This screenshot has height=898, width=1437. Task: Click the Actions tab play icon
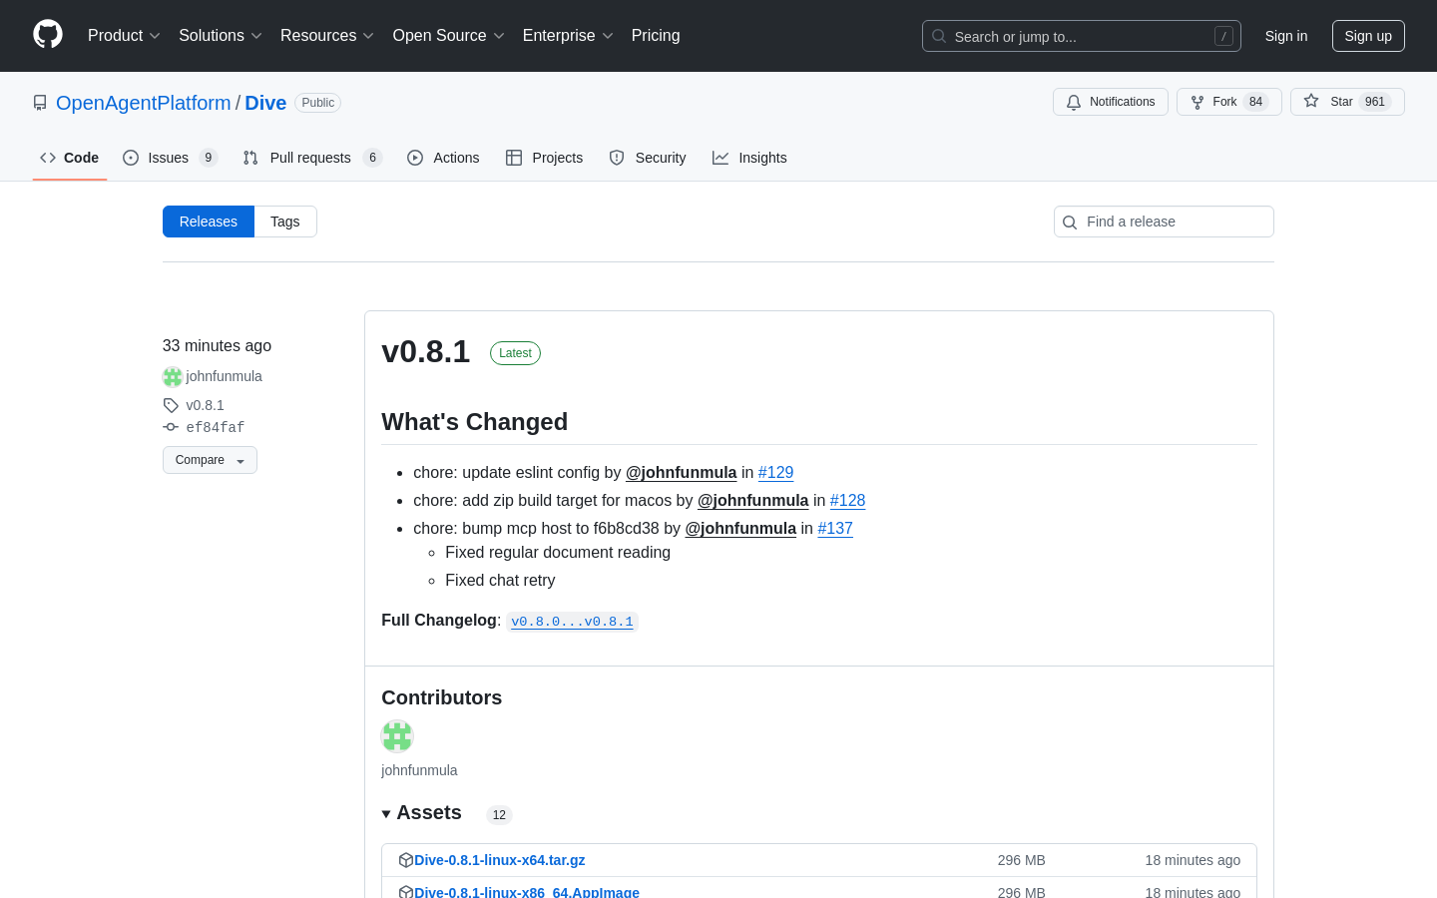pos(415,158)
